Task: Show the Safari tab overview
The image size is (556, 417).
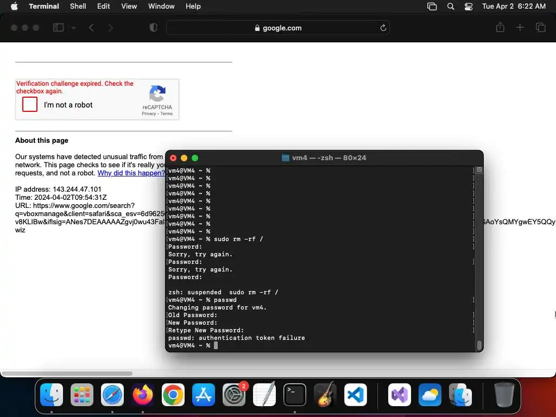Action: 540,27
